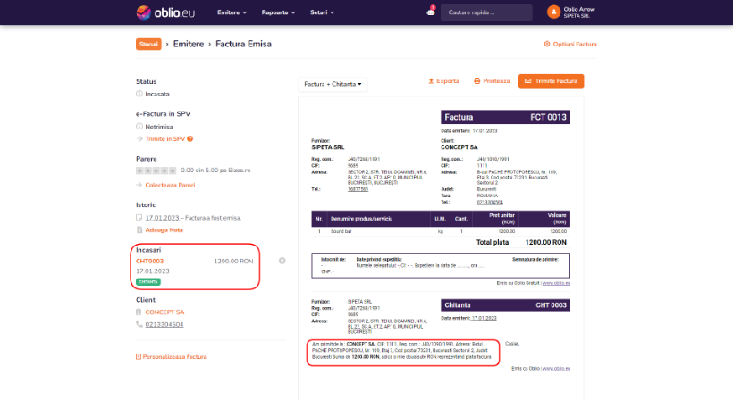The width and height of the screenshot is (733, 400).
Task: Click Colecteaza Pareri link
Action: [170, 185]
